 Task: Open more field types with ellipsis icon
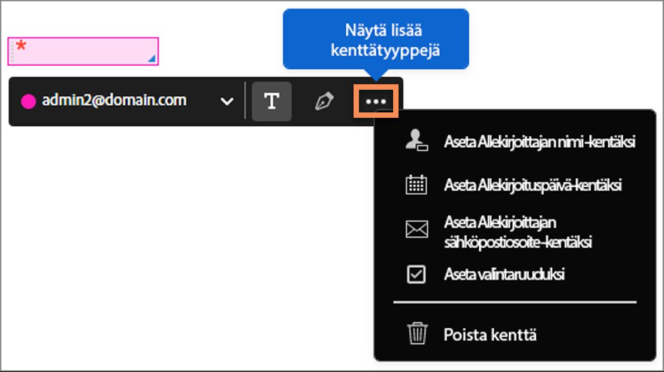(x=376, y=101)
